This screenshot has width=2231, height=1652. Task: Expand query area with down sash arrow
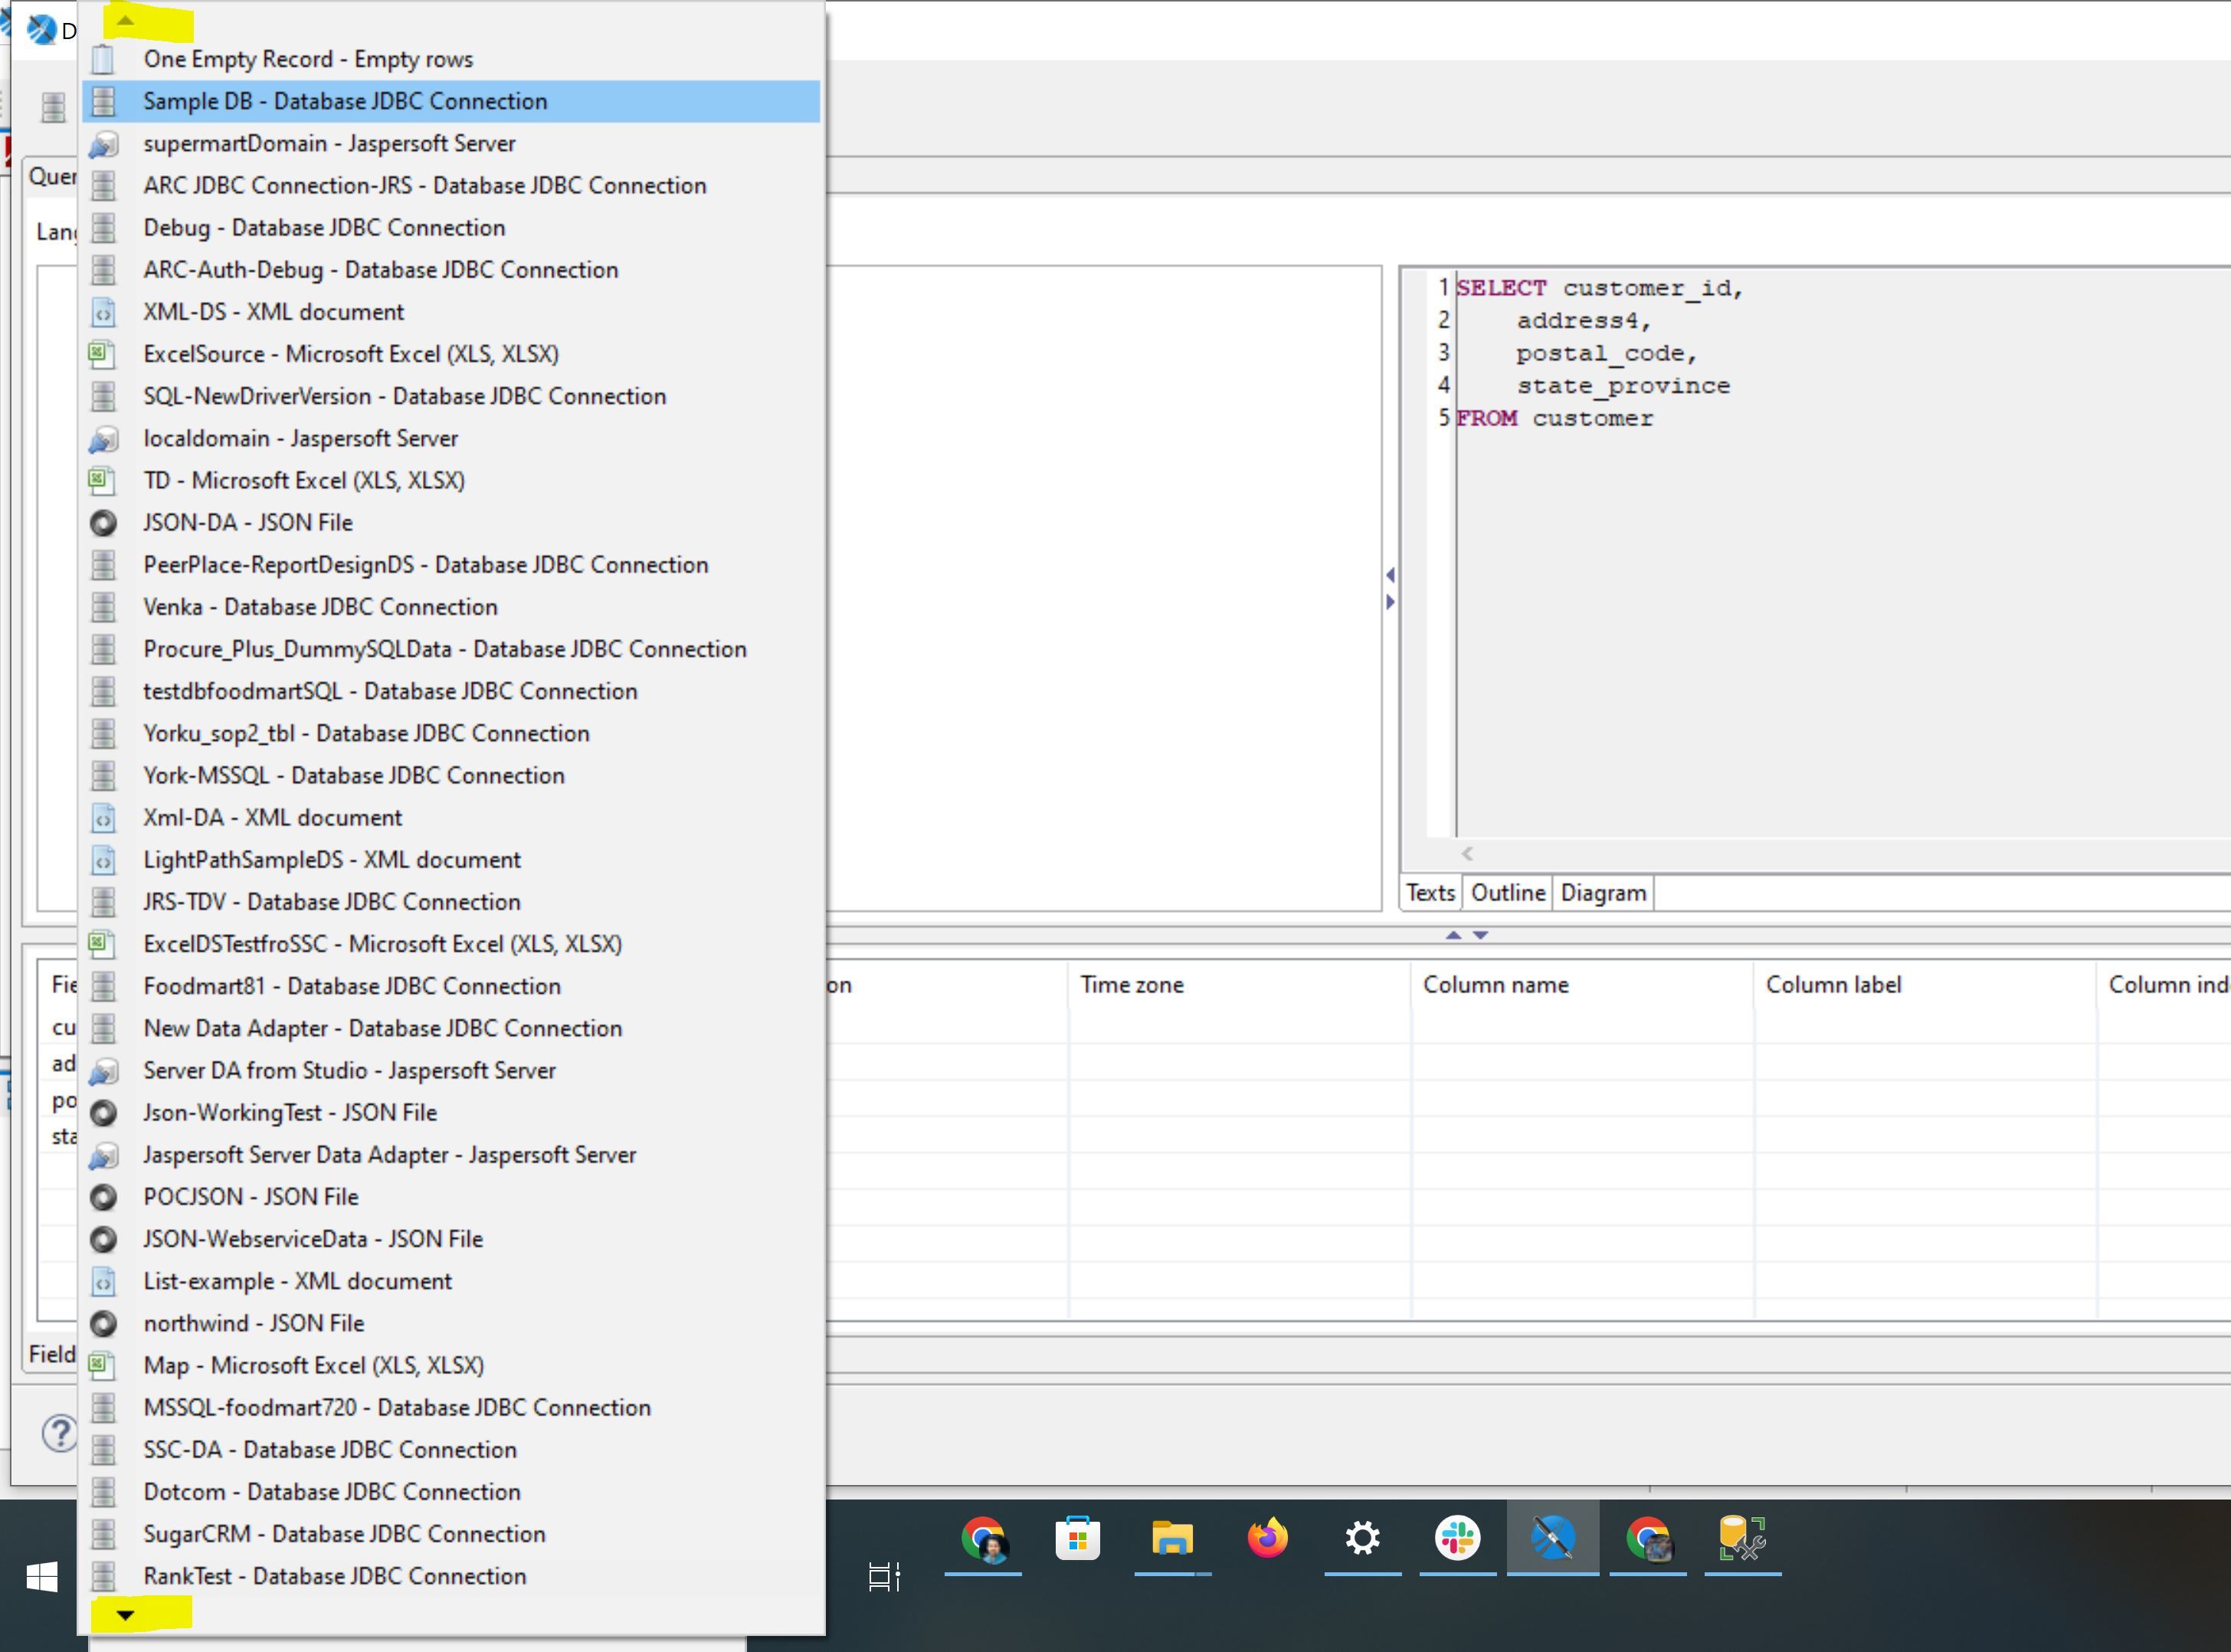pos(1481,935)
